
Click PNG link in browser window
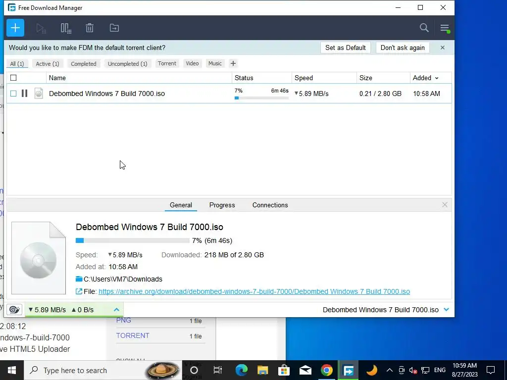point(123,320)
